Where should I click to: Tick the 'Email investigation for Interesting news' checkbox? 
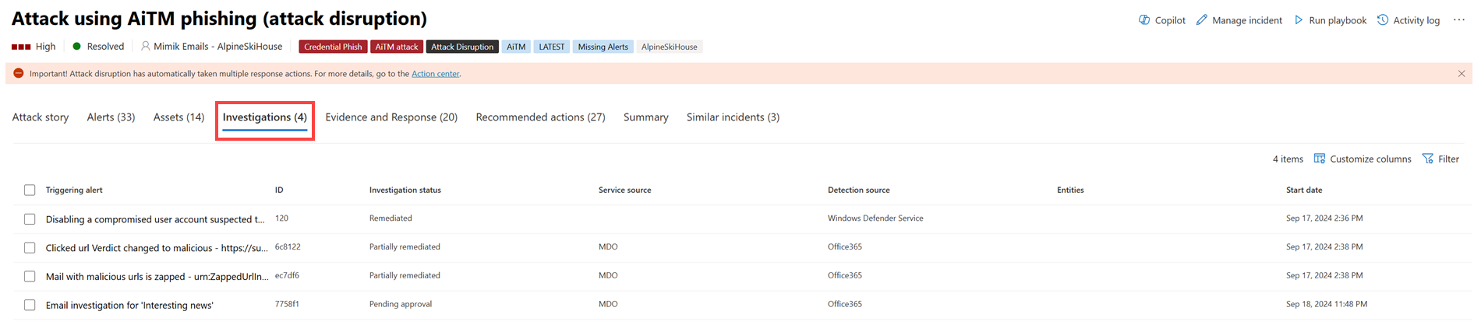30,306
